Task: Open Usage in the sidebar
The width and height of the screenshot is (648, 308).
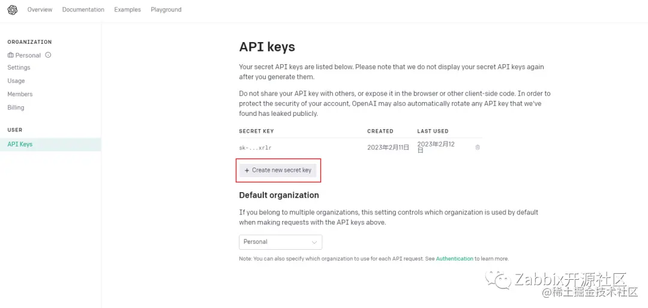Action: click(16, 81)
